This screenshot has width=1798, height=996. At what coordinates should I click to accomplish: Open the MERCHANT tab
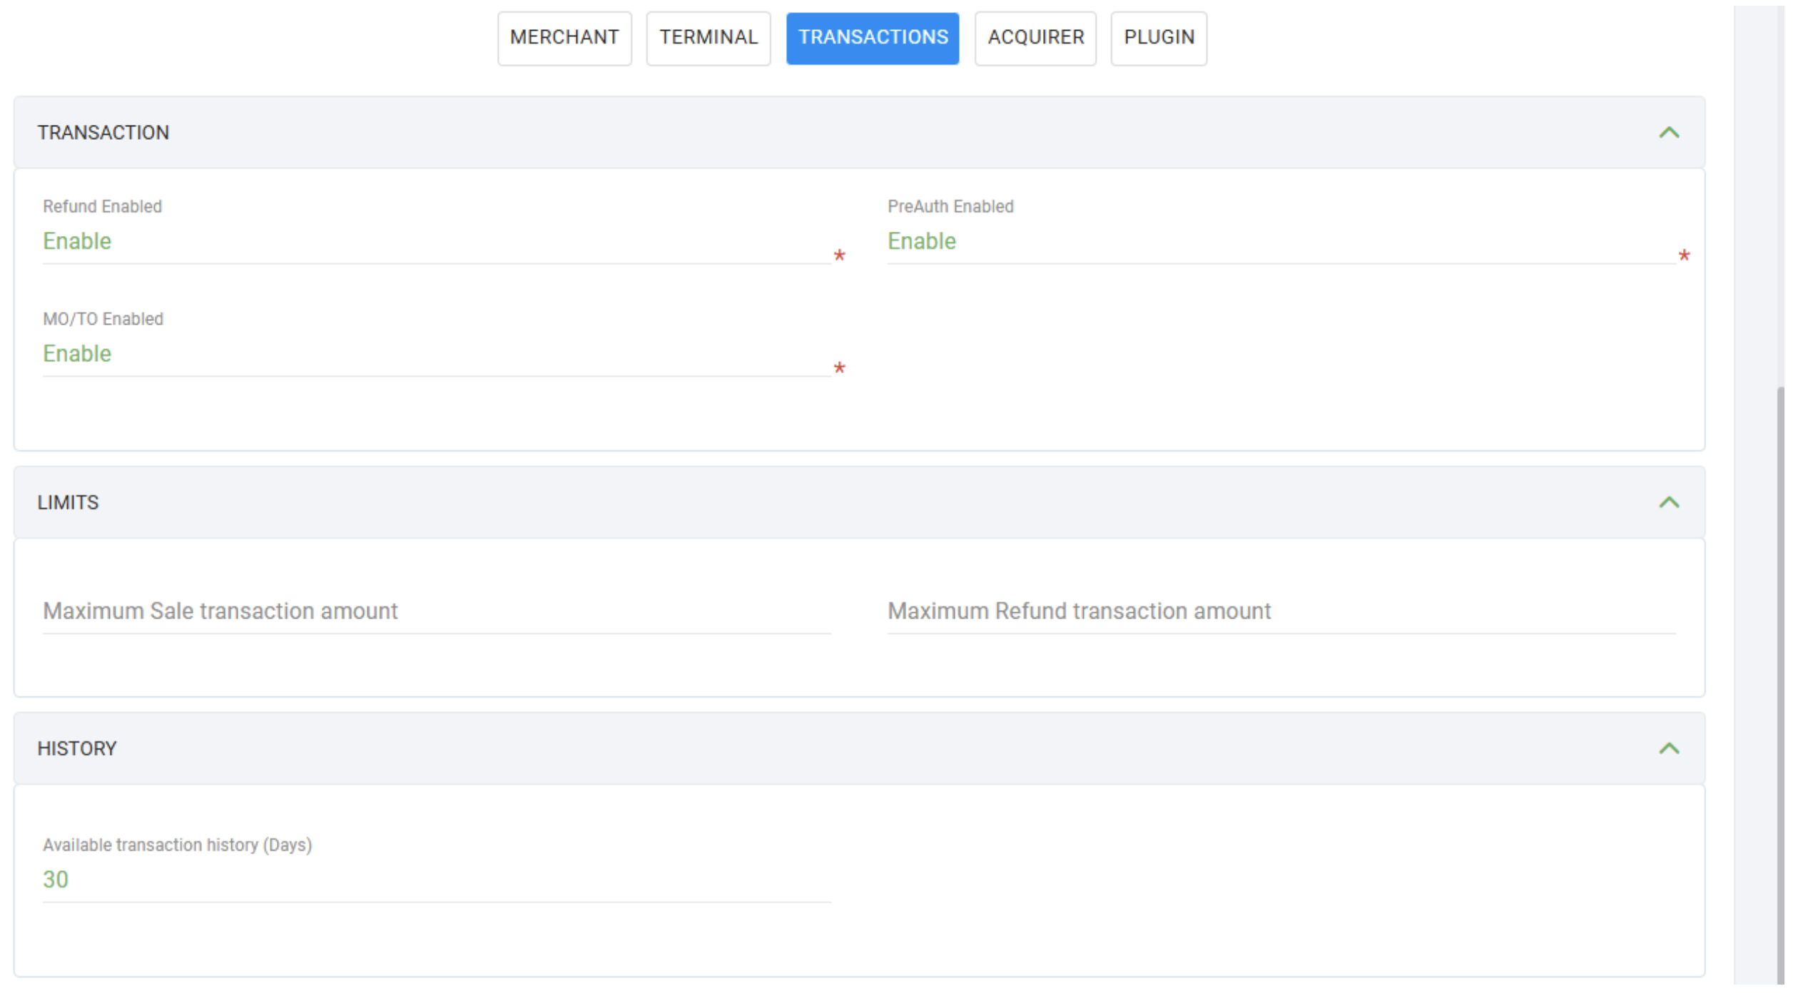click(564, 38)
